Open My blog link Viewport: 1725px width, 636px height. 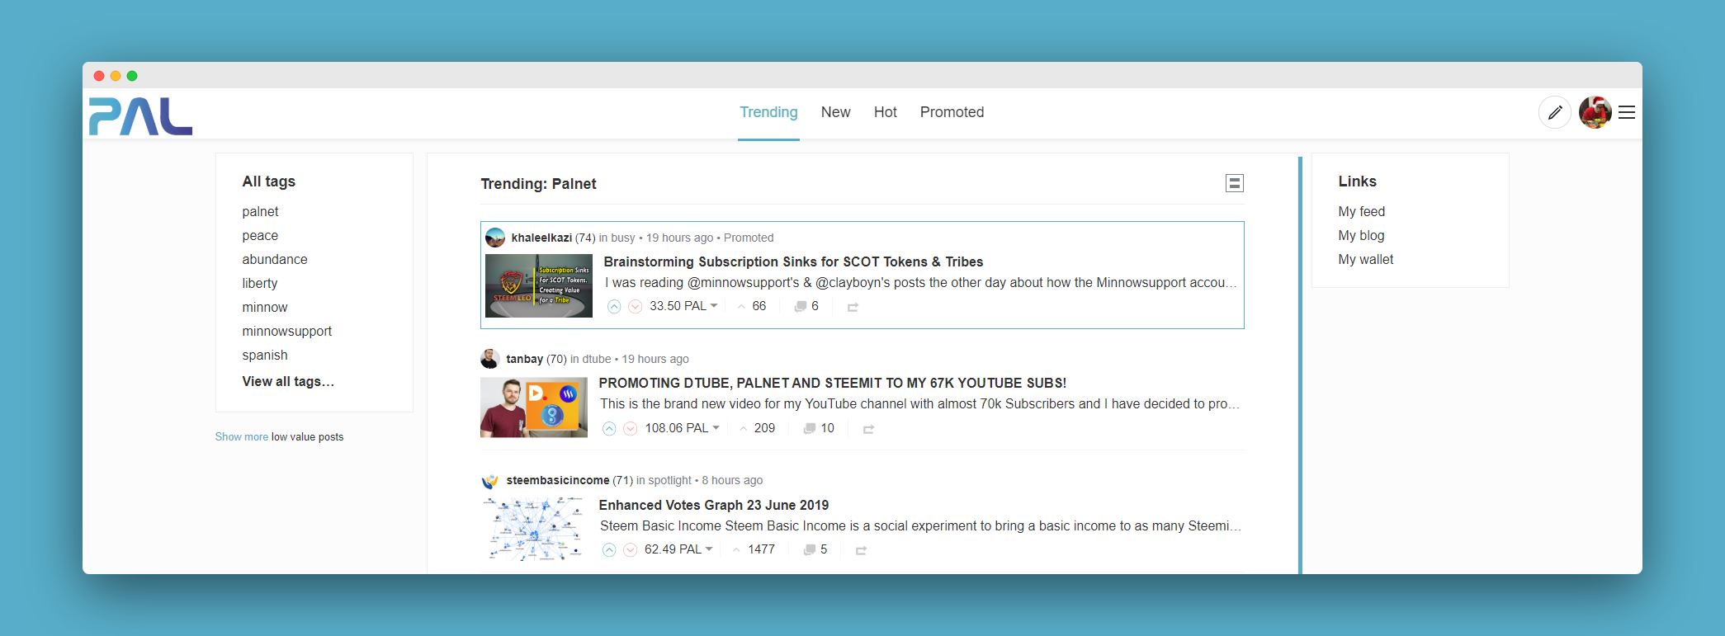pyautogui.click(x=1361, y=236)
